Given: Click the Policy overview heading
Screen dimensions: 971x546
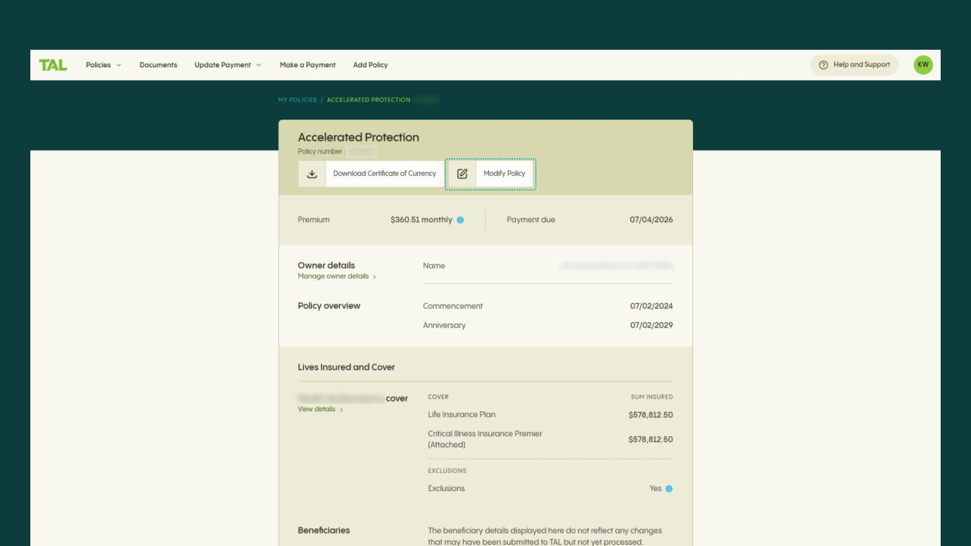Looking at the screenshot, I should click(329, 306).
